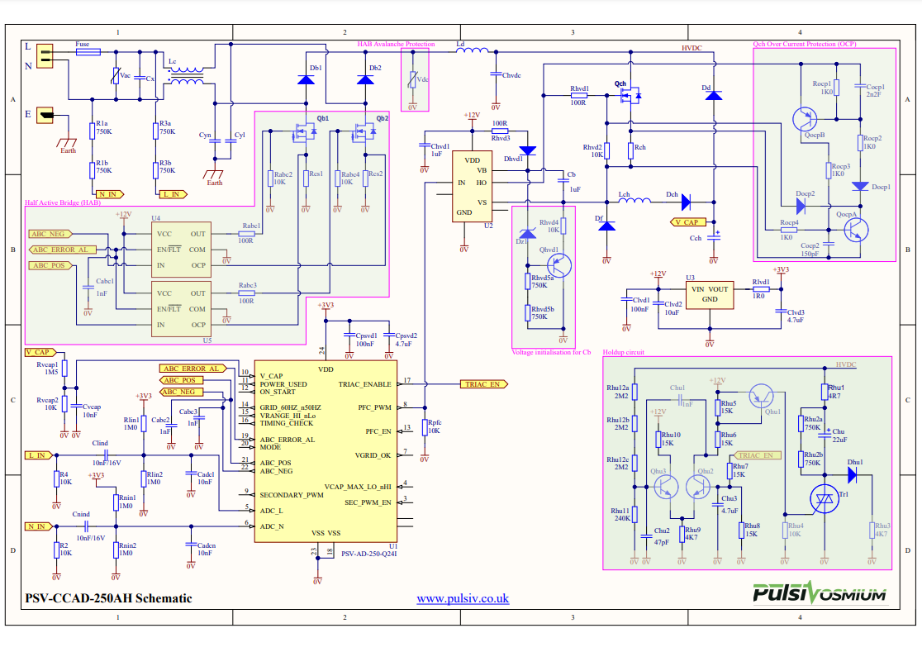The width and height of the screenshot is (922, 652).
Task: Click the Qb1 MOSFET symbol
Action: pyautogui.click(x=304, y=132)
